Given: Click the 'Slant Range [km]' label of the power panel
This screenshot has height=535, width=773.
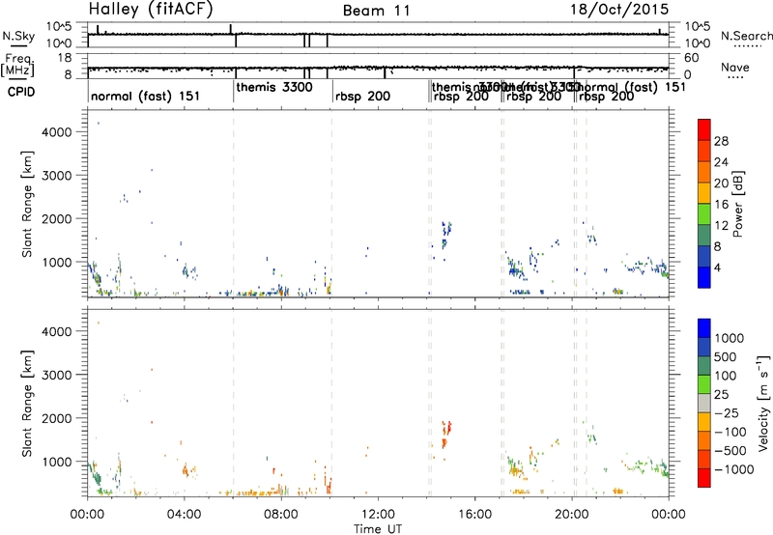Looking at the screenshot, I should coord(27,204).
